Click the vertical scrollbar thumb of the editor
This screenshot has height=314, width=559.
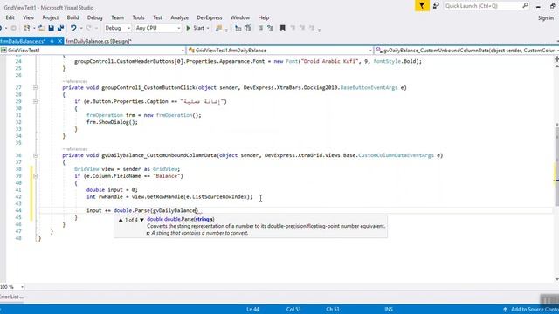click(557, 167)
